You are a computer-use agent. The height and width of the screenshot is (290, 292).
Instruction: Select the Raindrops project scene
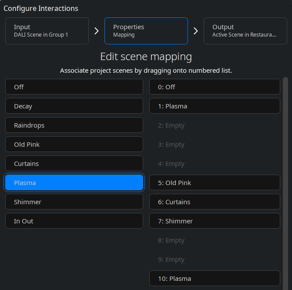click(x=74, y=125)
